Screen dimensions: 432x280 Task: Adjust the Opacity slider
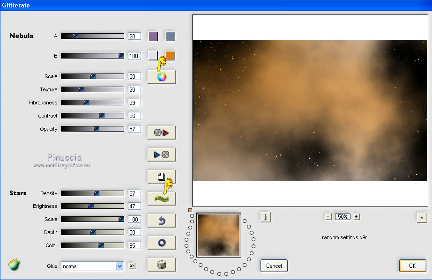(92, 129)
